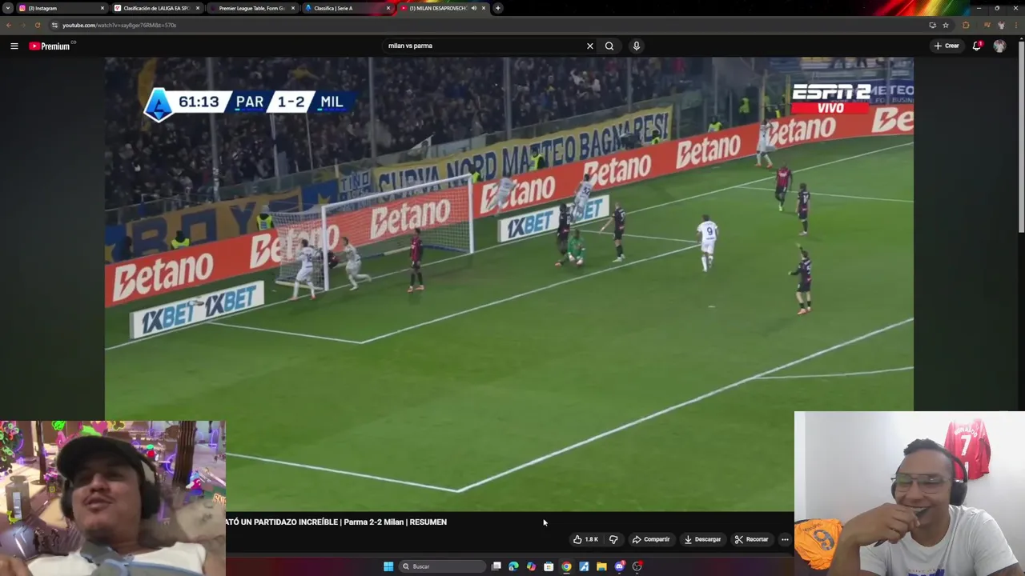Clear the YouTube search text with X
This screenshot has width=1025, height=576.
[x=590, y=46]
